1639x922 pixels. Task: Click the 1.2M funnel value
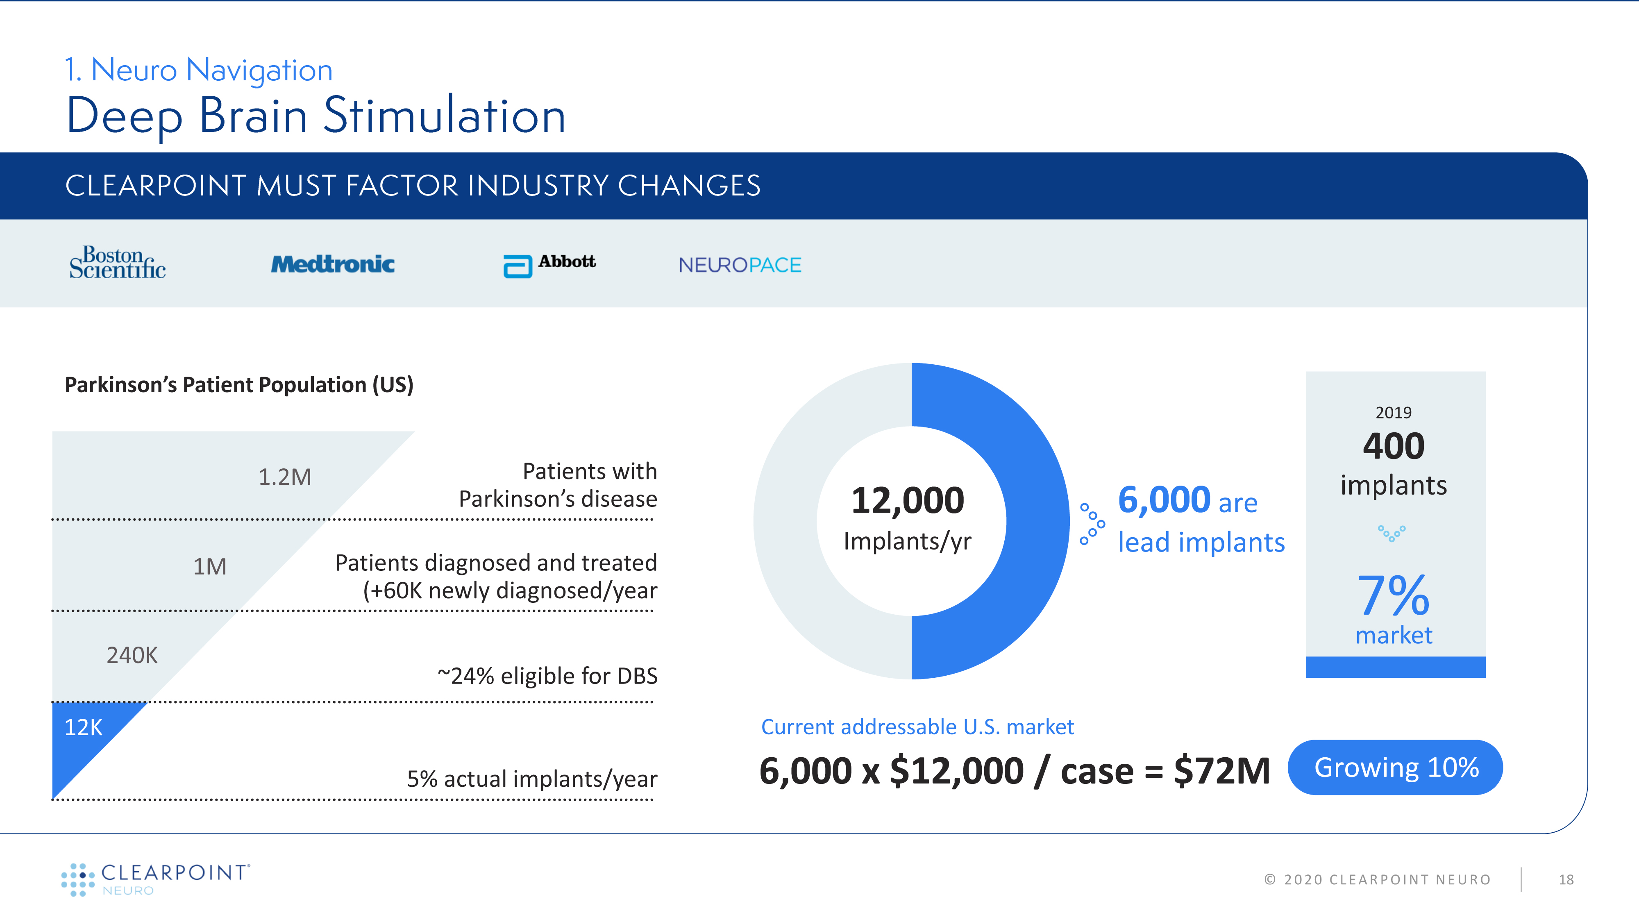(x=284, y=477)
